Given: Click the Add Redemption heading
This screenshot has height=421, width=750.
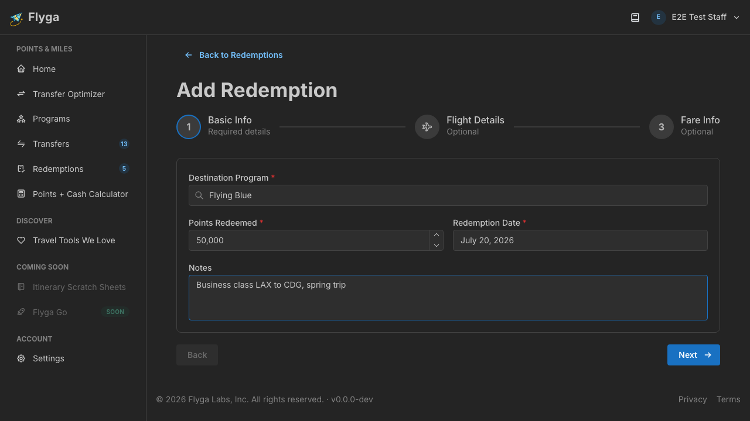Looking at the screenshot, I should (257, 90).
